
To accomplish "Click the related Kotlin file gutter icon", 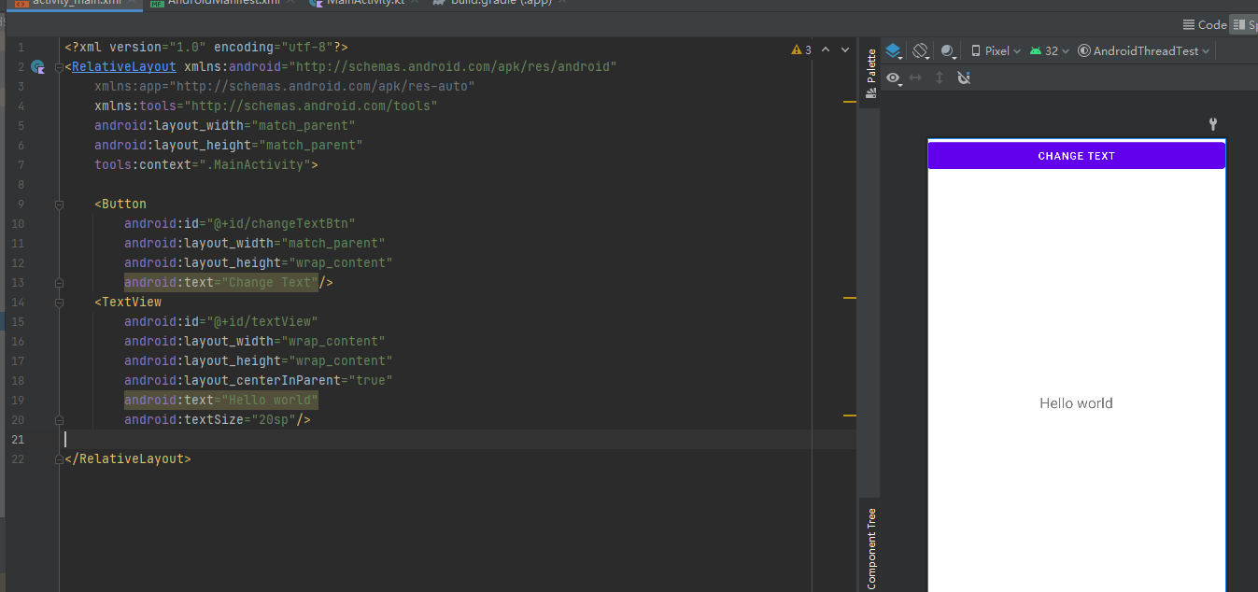I will point(38,66).
